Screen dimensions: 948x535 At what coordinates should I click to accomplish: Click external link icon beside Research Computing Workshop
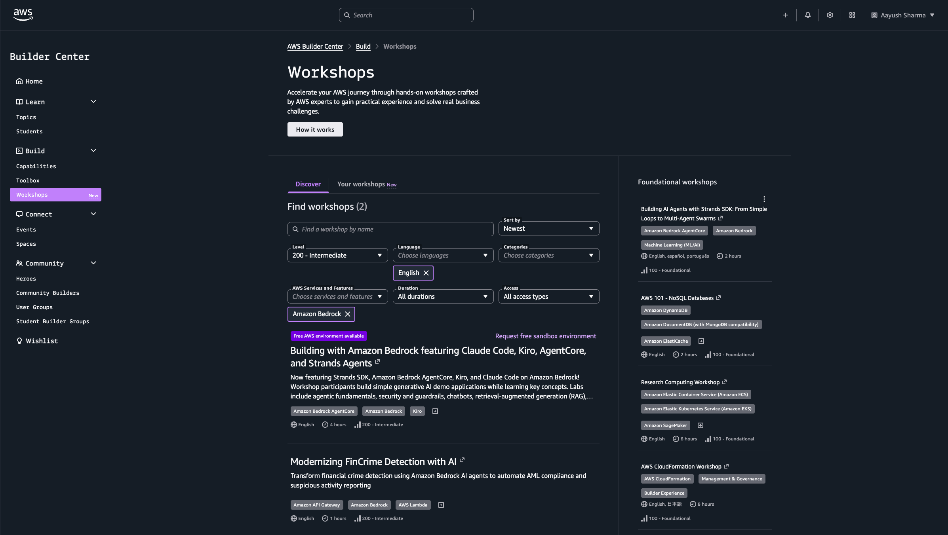pos(724,382)
